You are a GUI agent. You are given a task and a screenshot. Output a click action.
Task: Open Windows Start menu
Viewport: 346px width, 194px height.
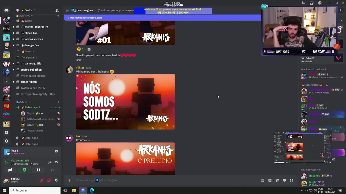click(4, 190)
